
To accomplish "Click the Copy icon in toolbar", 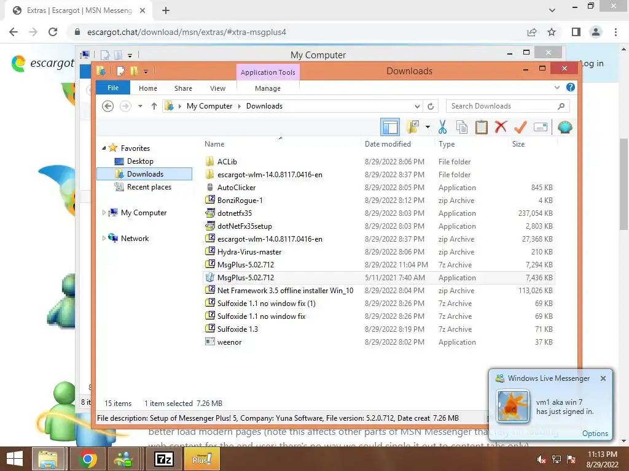I will [462, 128].
